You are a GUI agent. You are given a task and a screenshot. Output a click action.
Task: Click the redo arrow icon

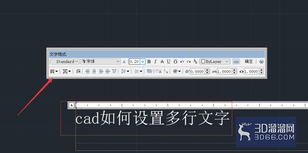click(188, 62)
